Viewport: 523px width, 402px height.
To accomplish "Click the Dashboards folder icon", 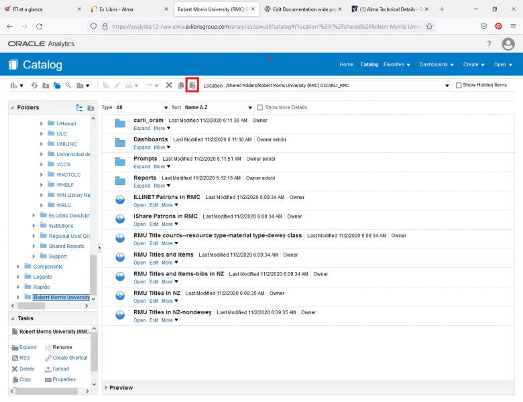I will (x=120, y=143).
